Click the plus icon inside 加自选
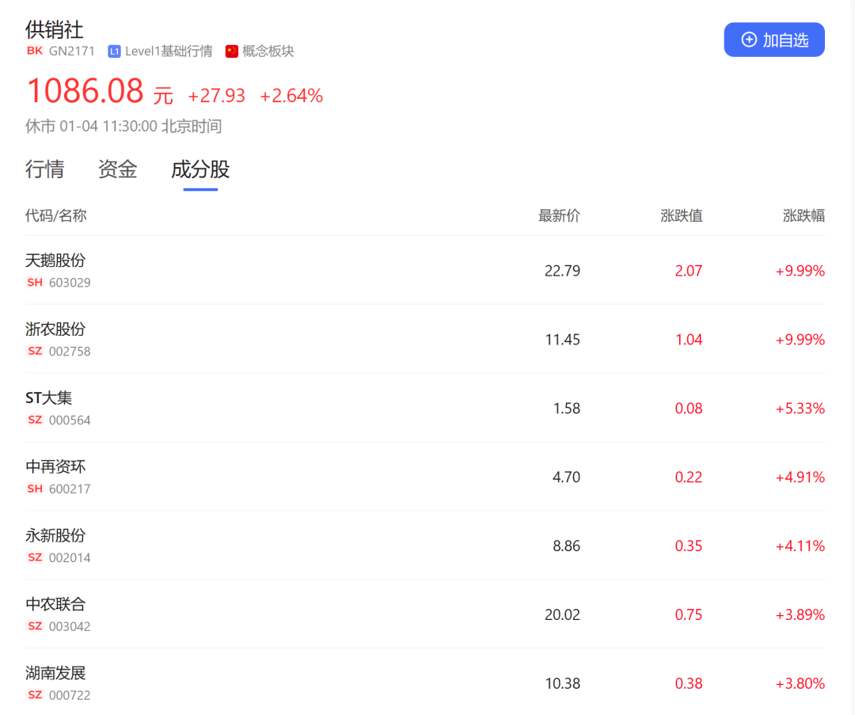The height and width of the screenshot is (715, 855). coord(749,40)
